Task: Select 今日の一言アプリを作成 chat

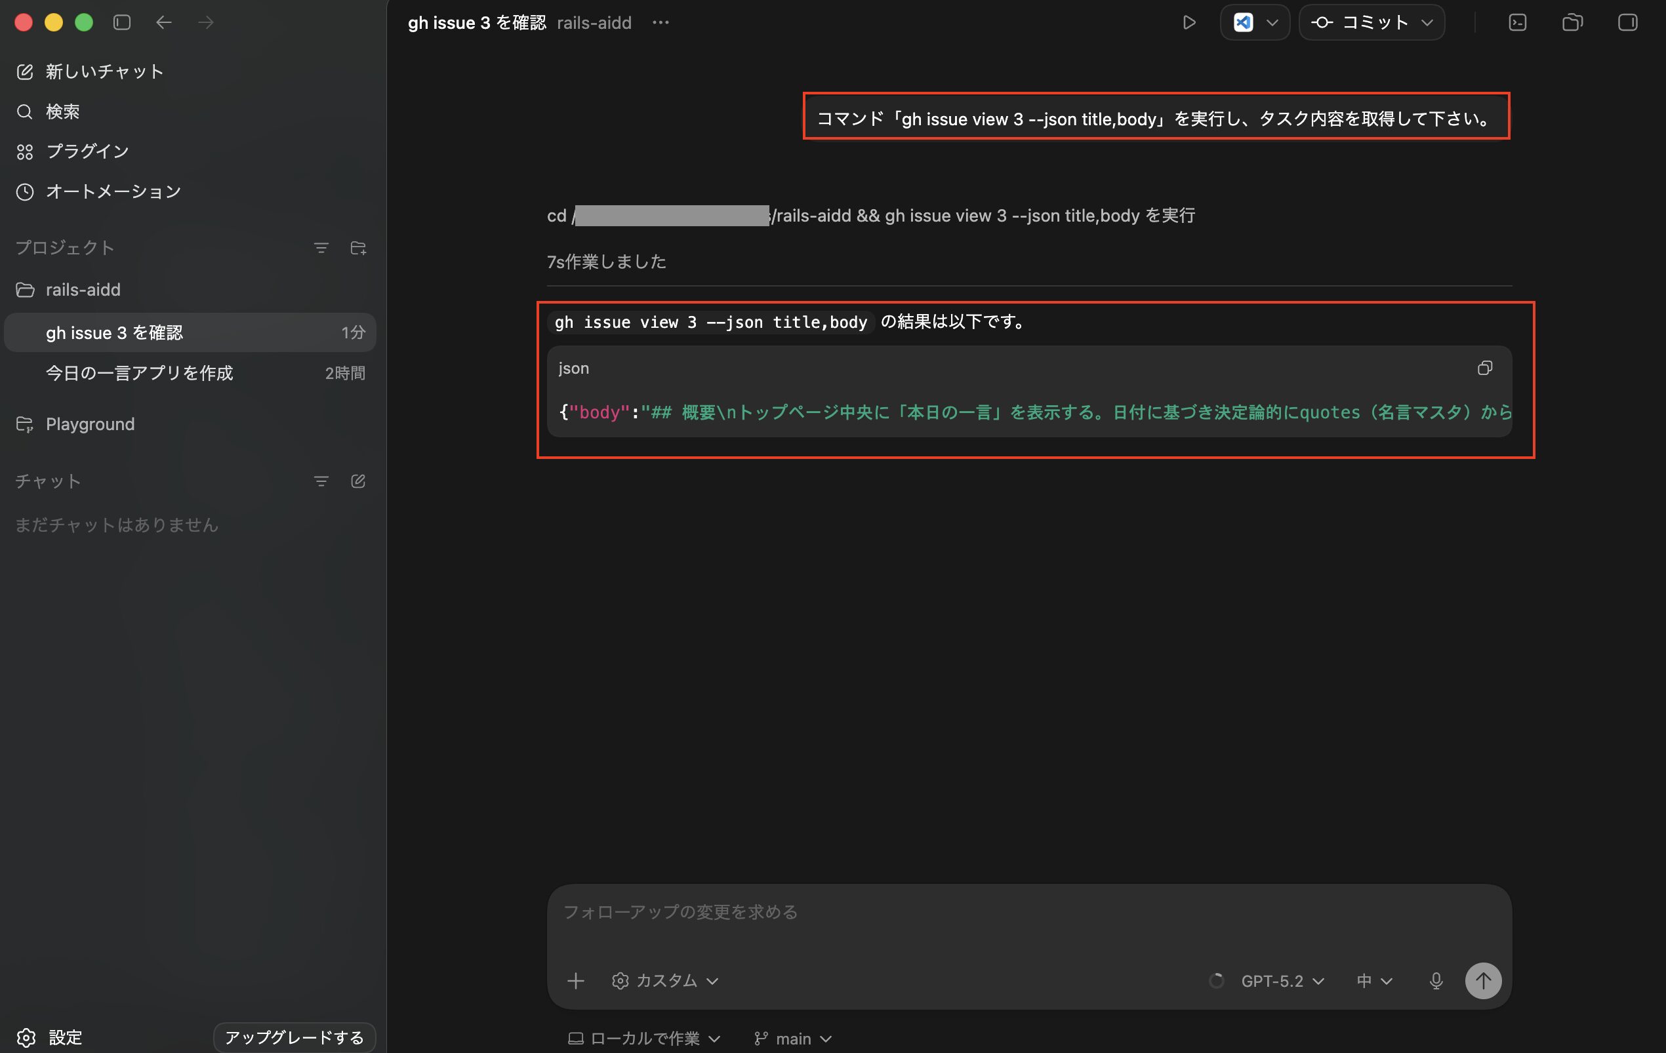Action: (139, 373)
